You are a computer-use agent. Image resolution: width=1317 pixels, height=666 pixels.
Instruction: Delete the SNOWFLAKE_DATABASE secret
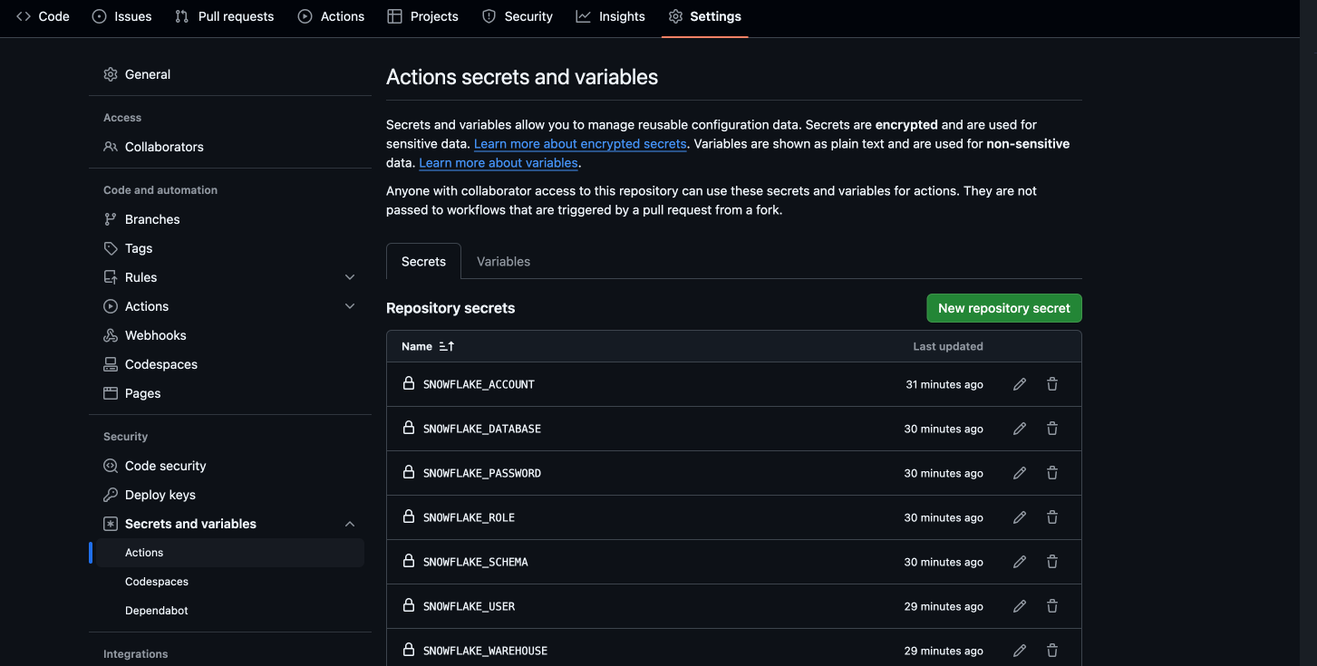1051,428
